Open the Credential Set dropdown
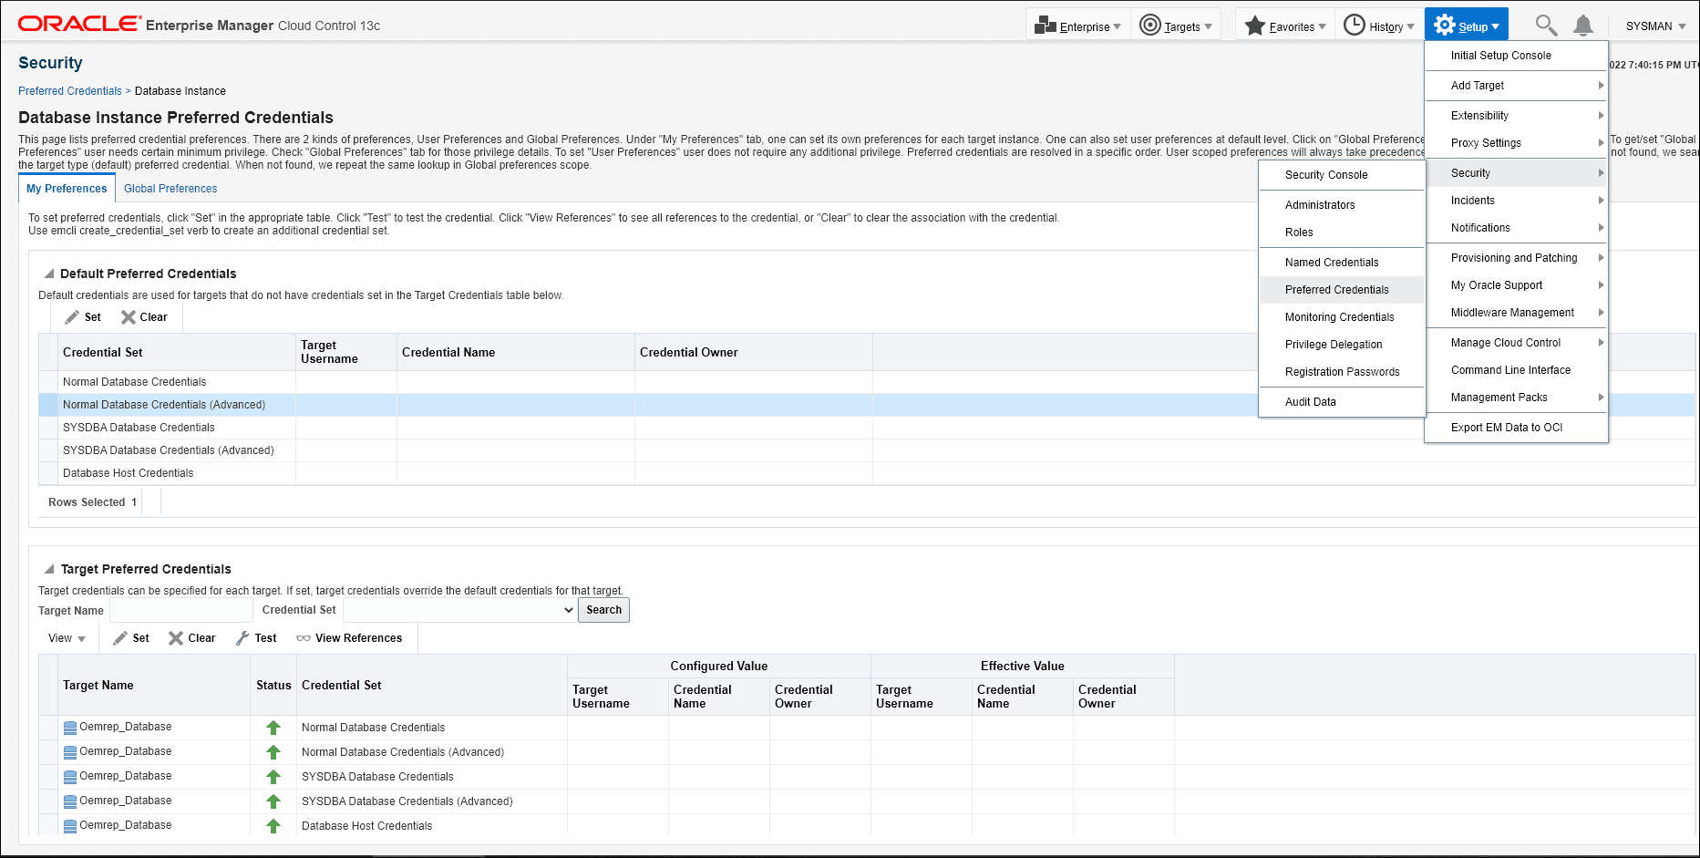Screen dimensions: 1700x858 459,610
